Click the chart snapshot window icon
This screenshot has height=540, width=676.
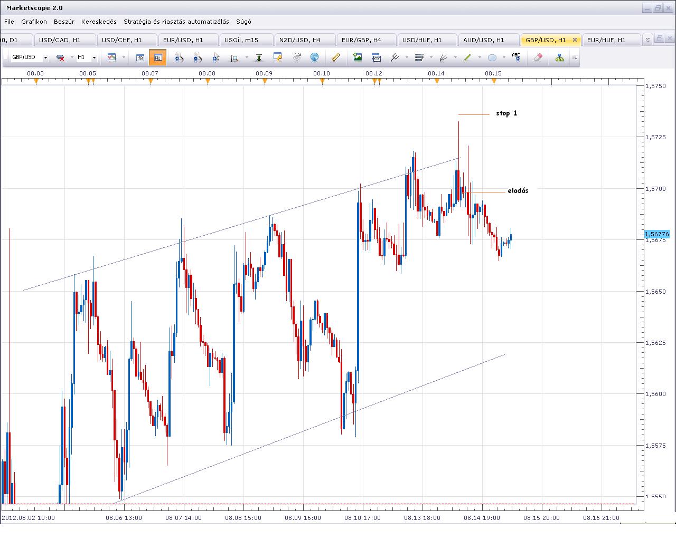coord(376,57)
